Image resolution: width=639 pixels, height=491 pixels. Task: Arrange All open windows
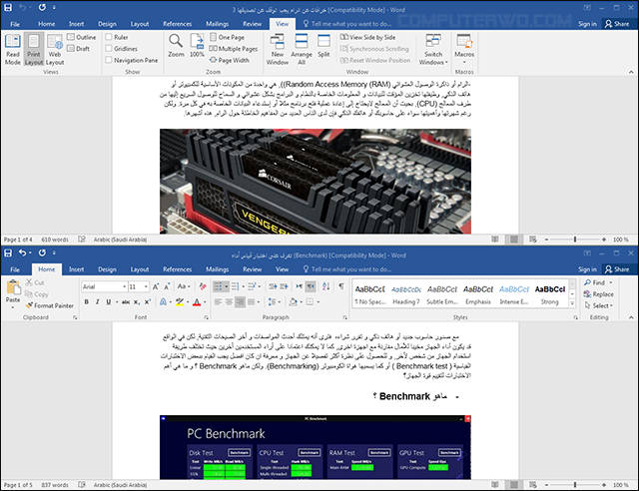coord(302,49)
